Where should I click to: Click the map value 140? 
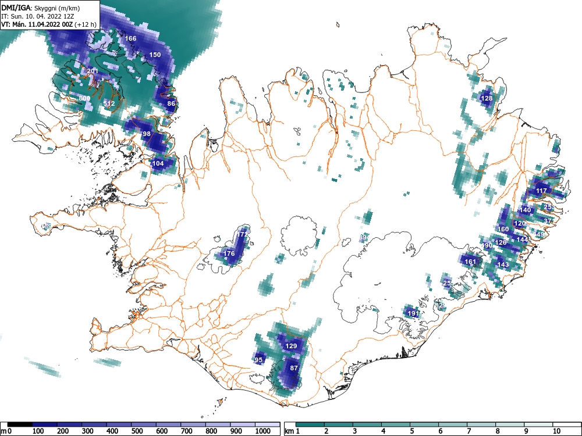pyautogui.click(x=525, y=209)
